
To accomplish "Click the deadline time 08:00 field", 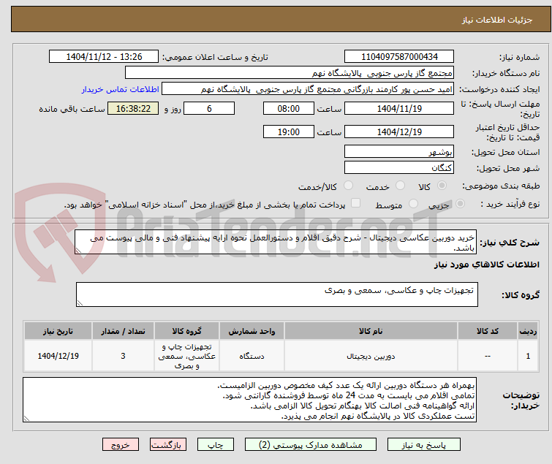I will tap(289, 108).
